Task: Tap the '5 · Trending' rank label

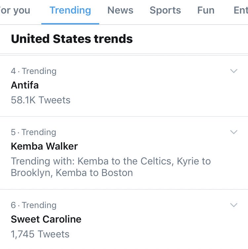Action: pos(33,132)
